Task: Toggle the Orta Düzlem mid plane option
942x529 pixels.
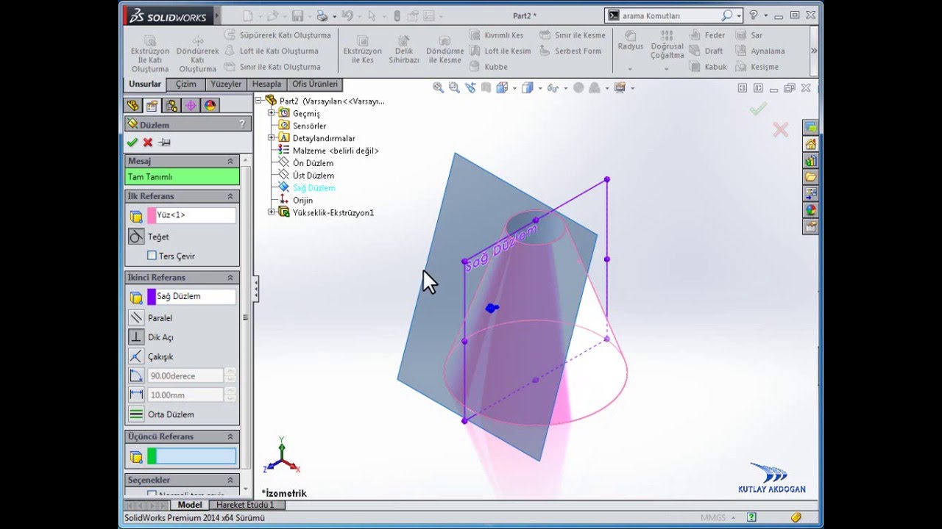Action: point(136,414)
